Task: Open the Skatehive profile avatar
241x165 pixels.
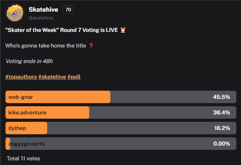Action: point(15,13)
